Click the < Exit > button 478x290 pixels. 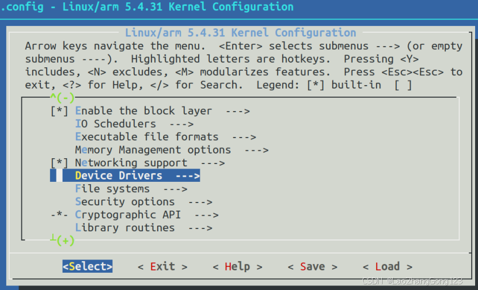click(x=162, y=266)
